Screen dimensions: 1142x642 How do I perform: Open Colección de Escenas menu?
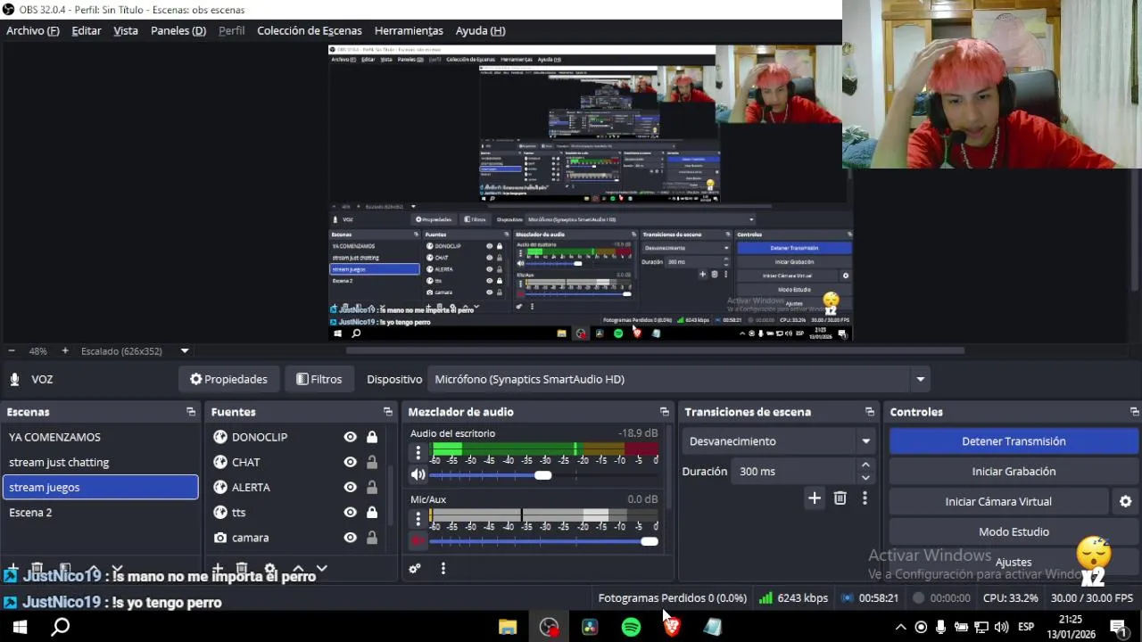pyautogui.click(x=310, y=30)
